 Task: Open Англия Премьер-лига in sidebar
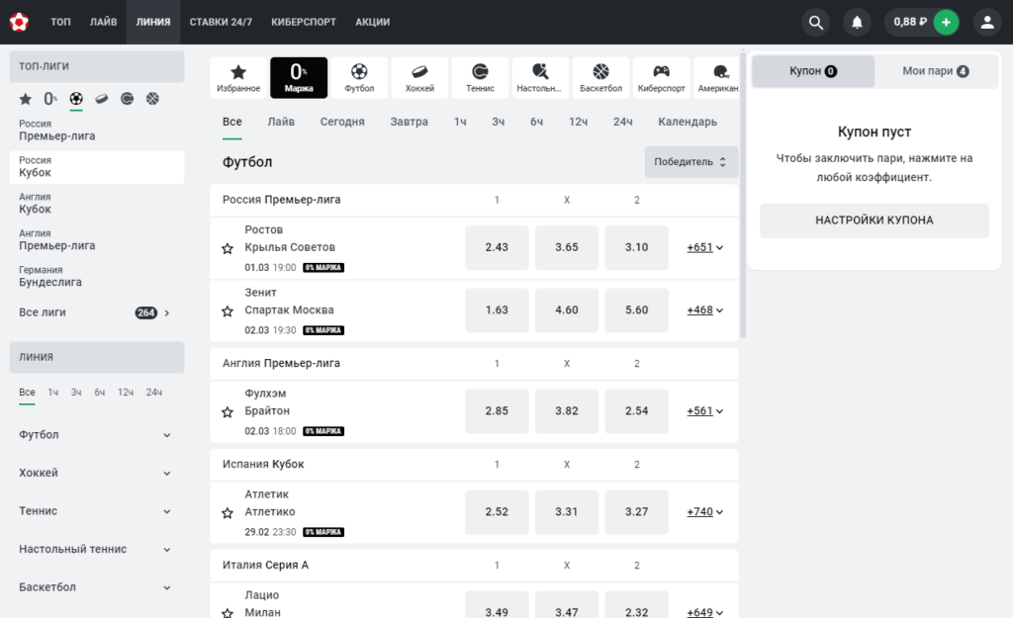tap(96, 240)
